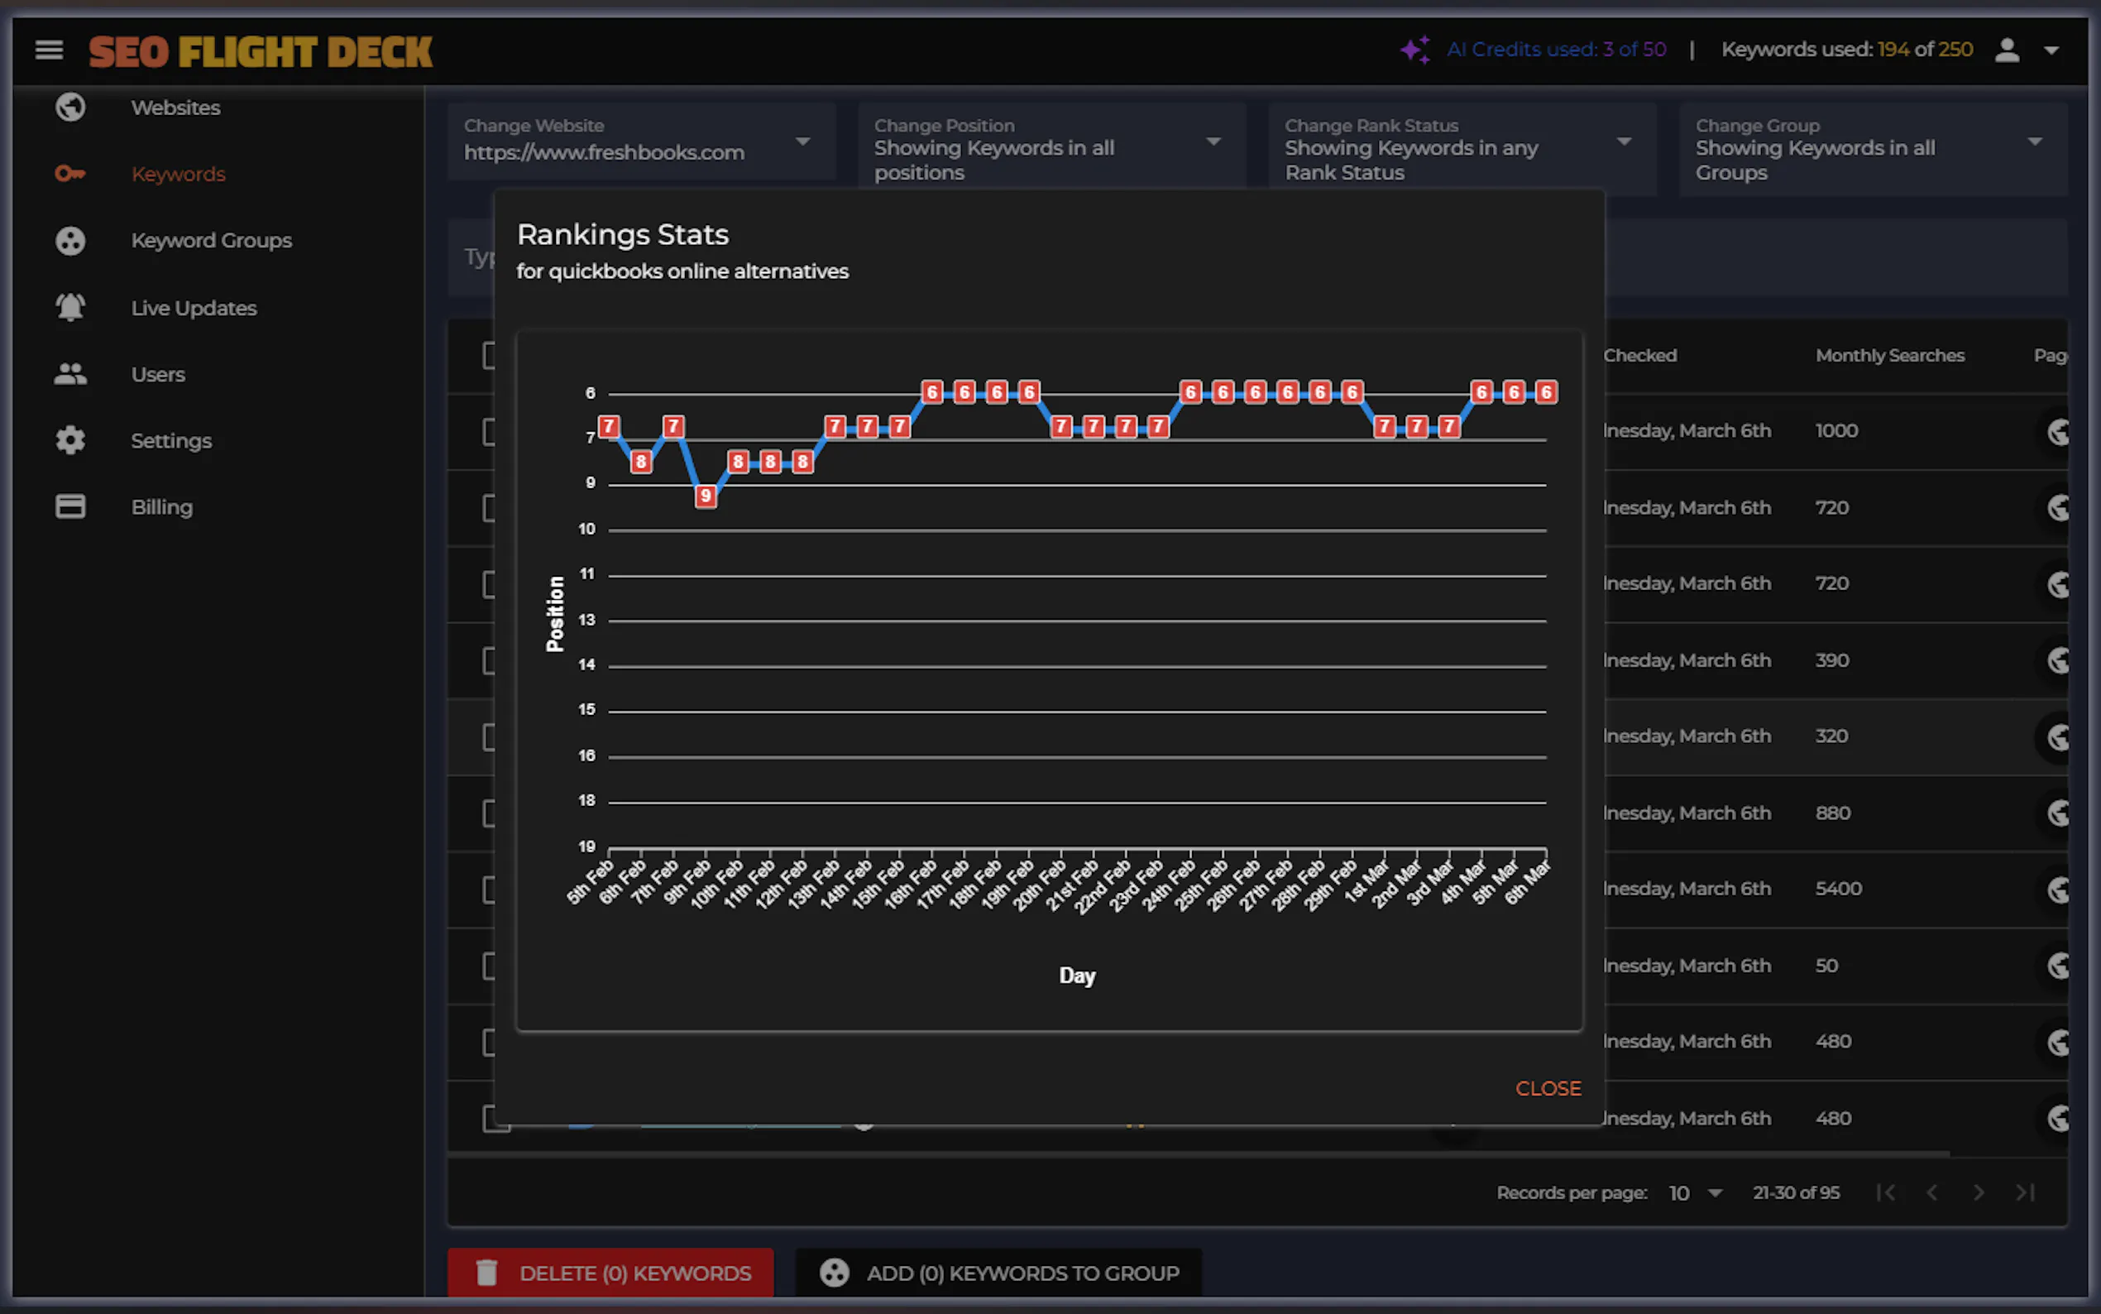
Task: Open the hamburger menu icon
Action: [x=50, y=50]
